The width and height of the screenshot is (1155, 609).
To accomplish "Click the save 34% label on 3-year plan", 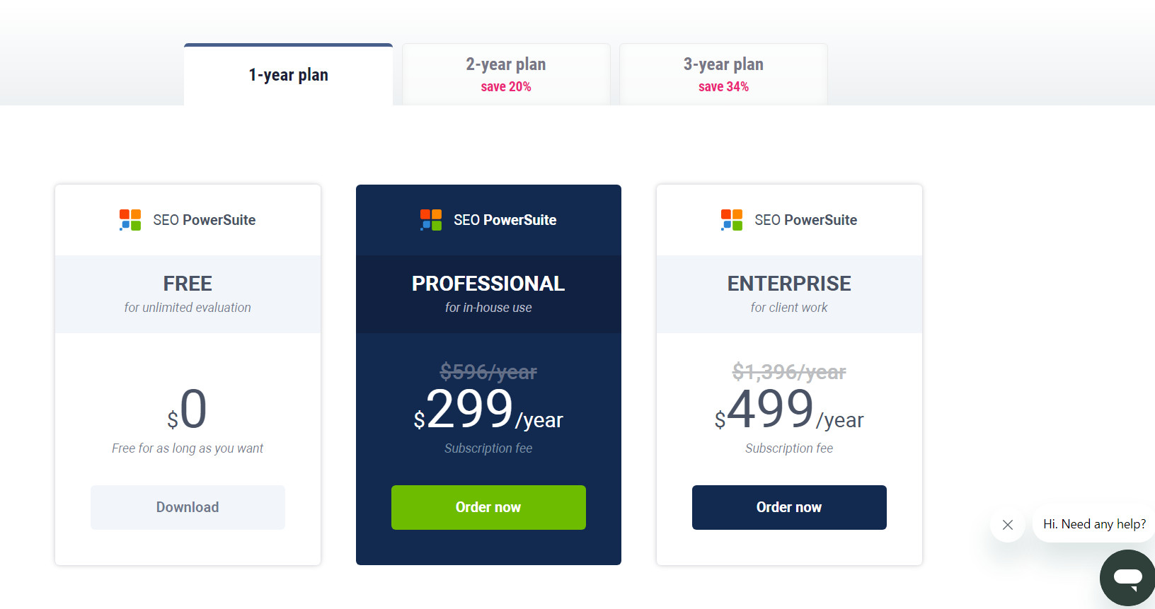I will 723,86.
